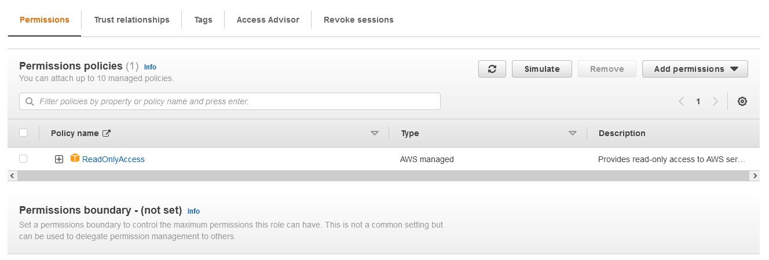Click the Simulate button
This screenshot has height=260, width=769.
(542, 69)
